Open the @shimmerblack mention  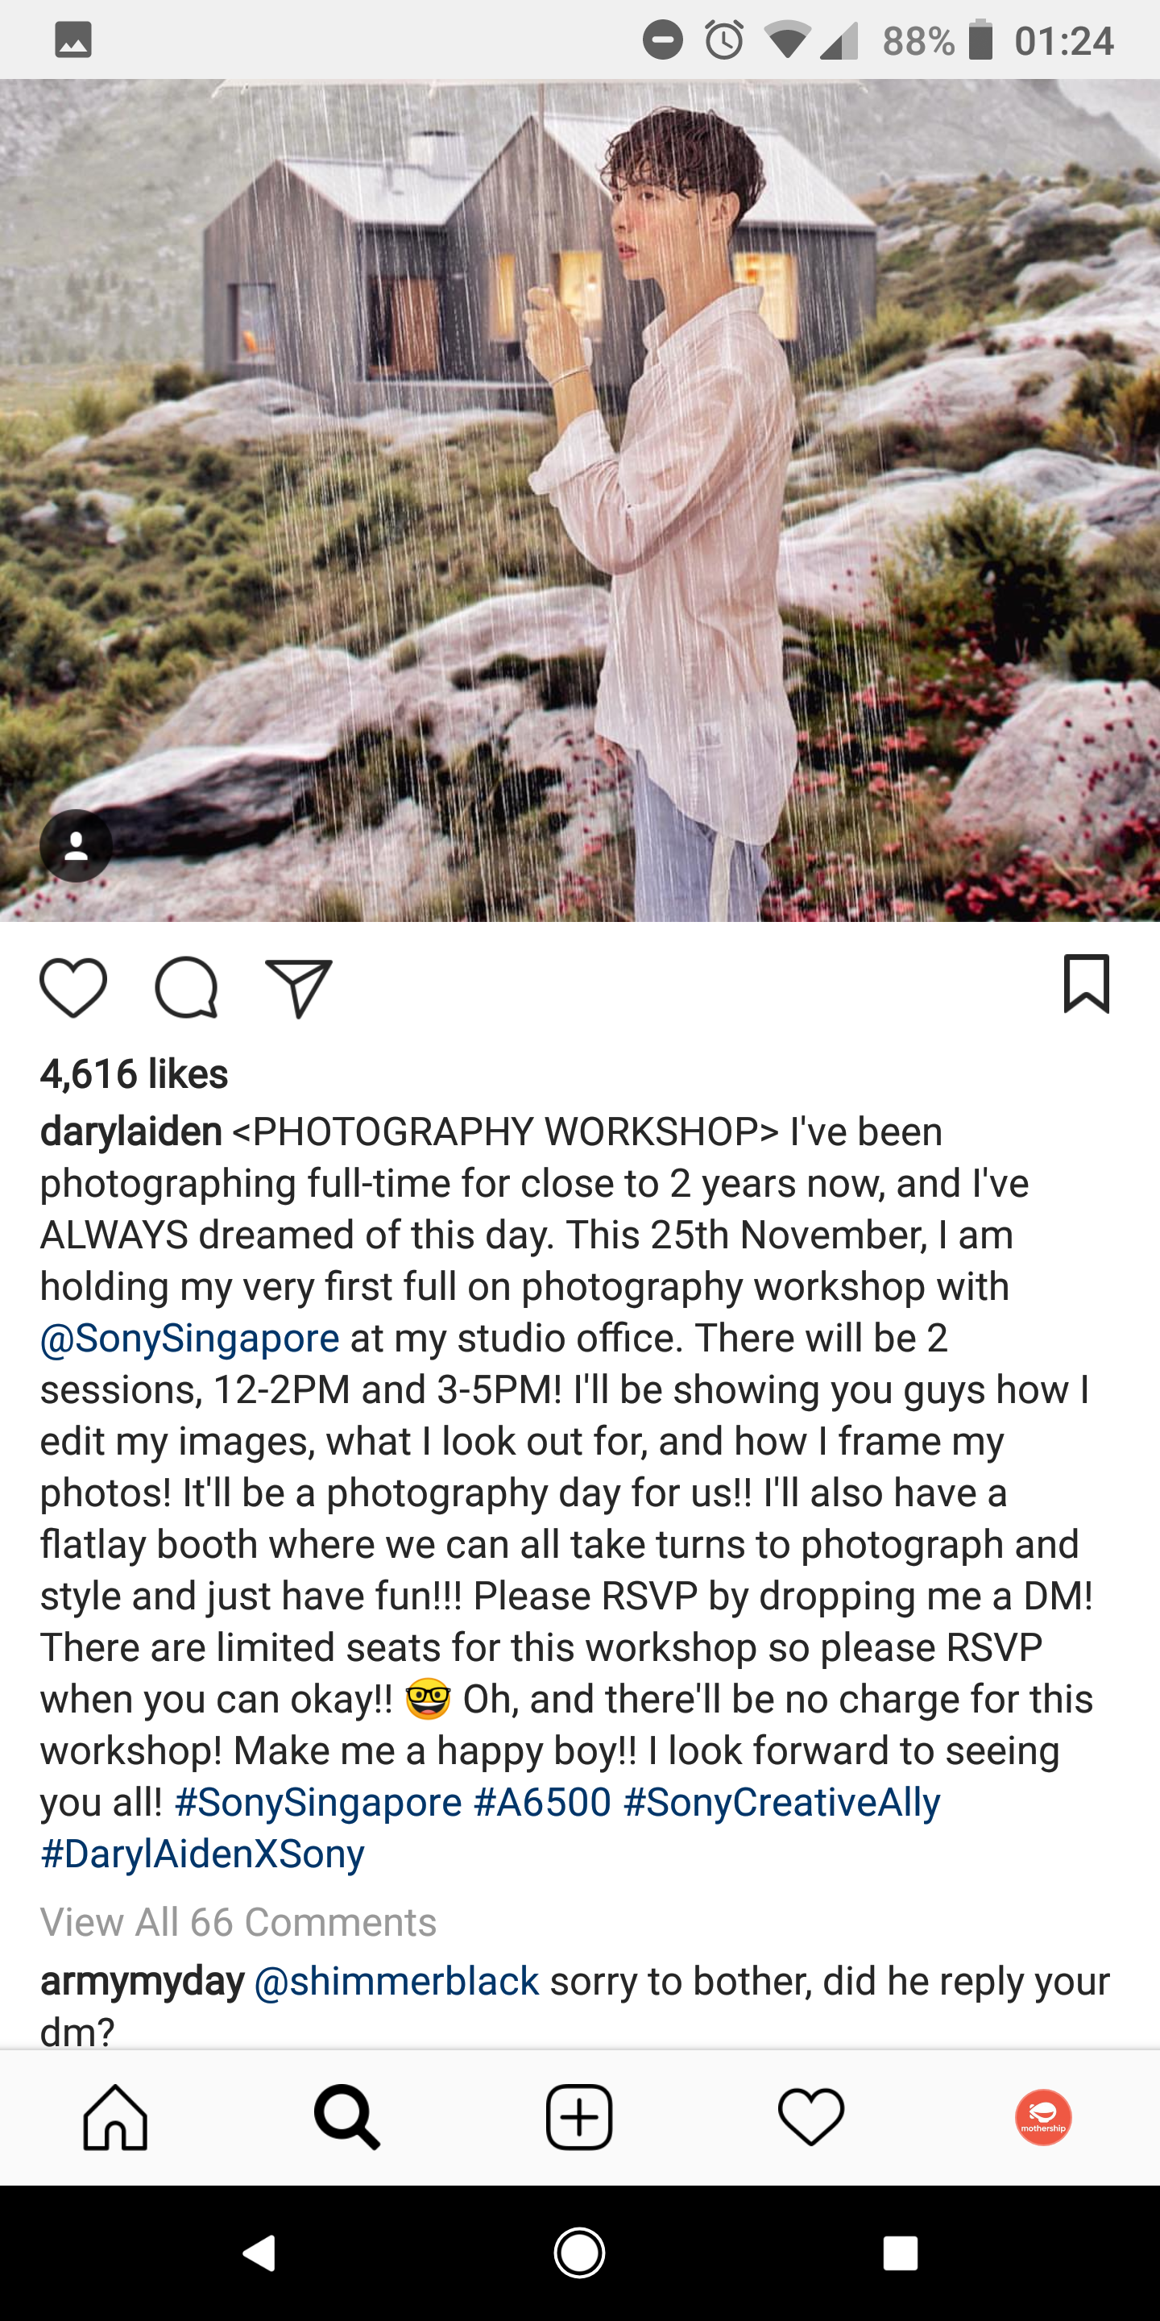(396, 1982)
